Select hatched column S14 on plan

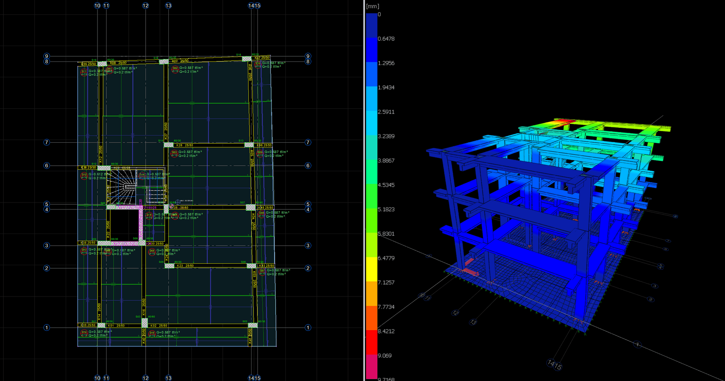168,145
